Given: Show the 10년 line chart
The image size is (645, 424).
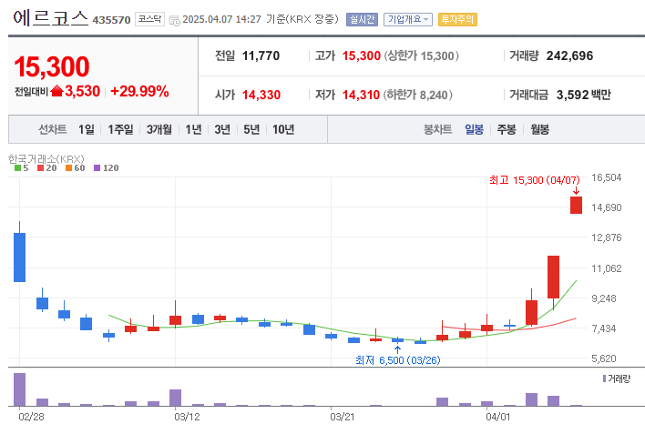Looking at the screenshot, I should [282, 130].
